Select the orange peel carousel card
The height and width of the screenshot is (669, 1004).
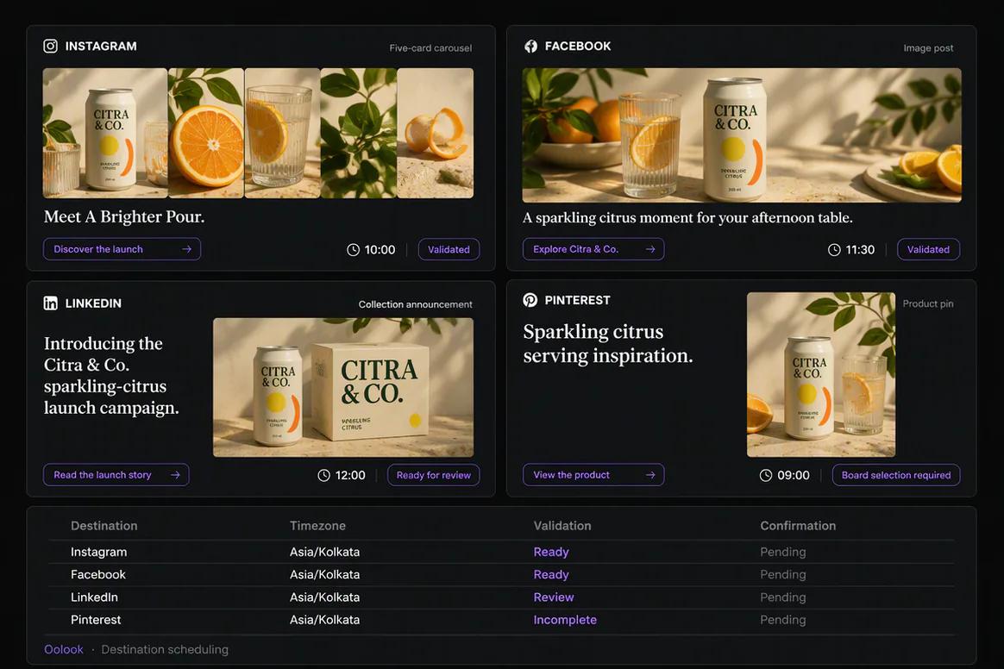pyautogui.click(x=436, y=133)
